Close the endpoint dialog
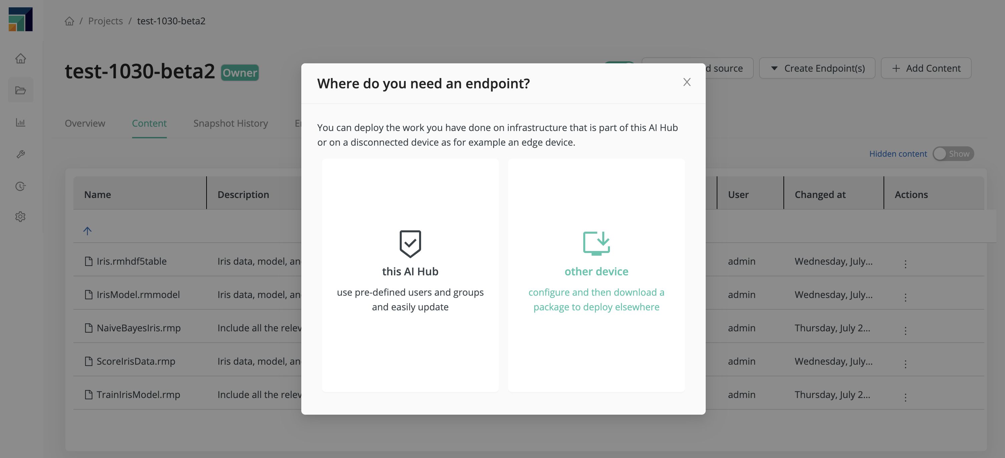 (x=686, y=82)
